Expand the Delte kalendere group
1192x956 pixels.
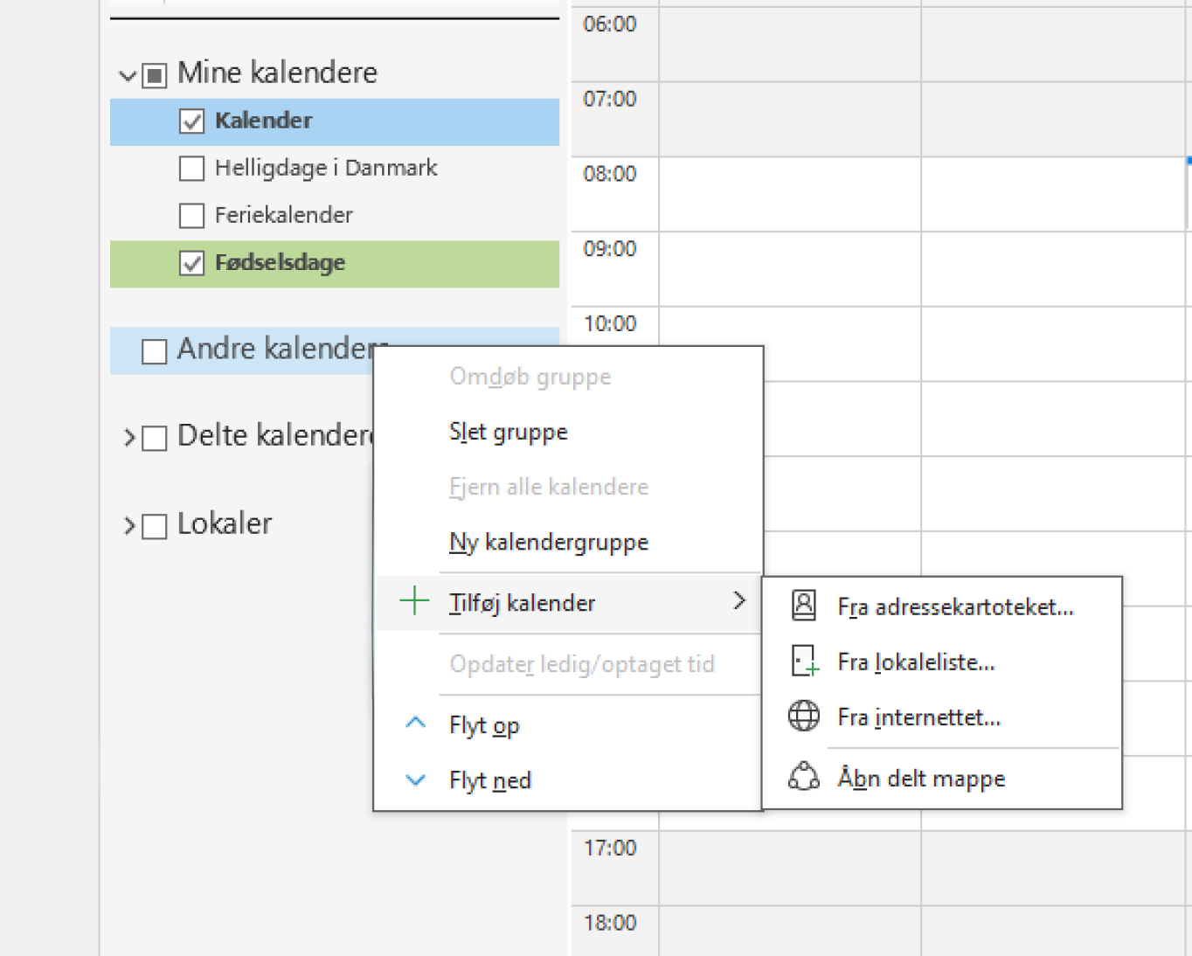128,438
